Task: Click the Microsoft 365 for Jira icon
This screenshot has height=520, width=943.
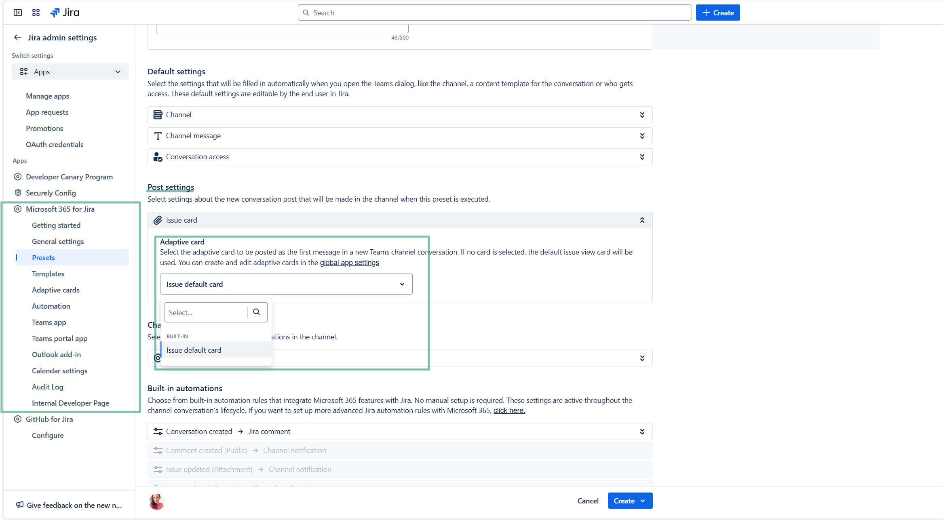Action: point(18,209)
